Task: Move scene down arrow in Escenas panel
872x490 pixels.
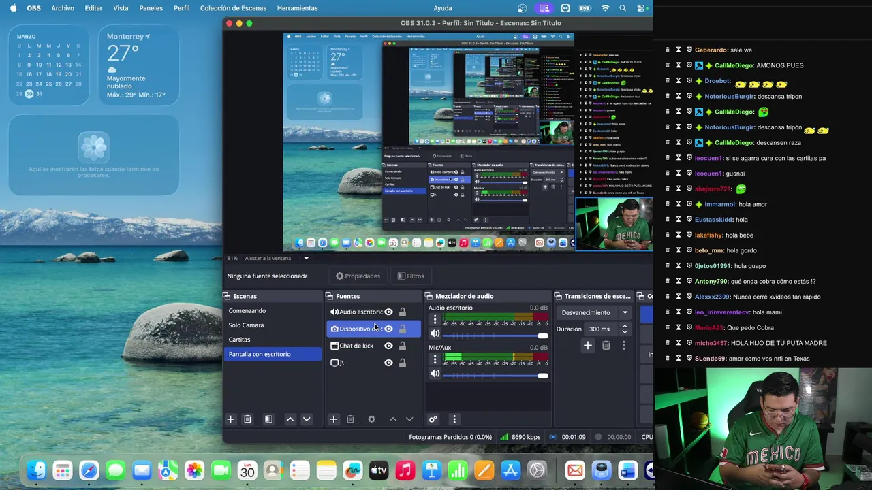Action: click(307, 419)
